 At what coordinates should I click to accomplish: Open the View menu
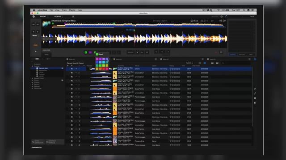tap(57, 10)
